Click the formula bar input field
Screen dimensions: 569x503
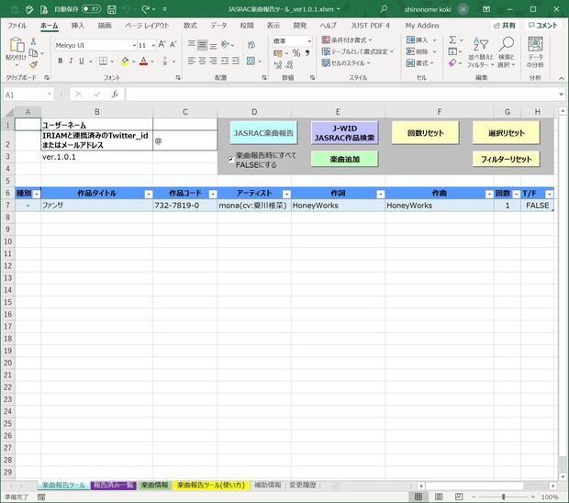click(x=341, y=95)
